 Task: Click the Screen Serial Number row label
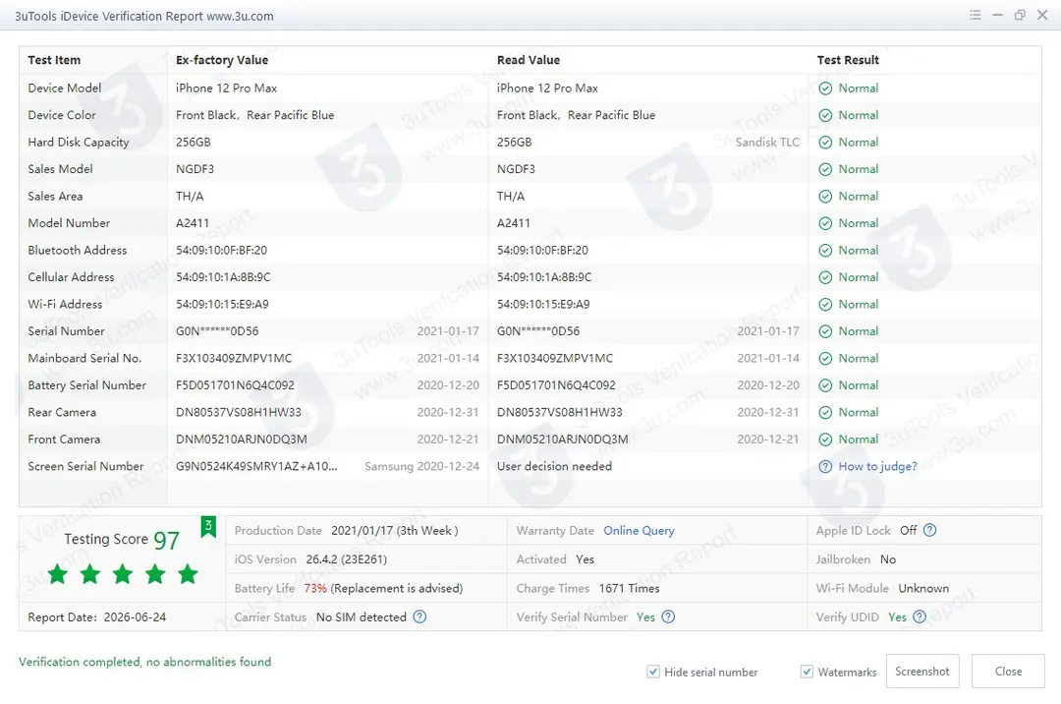[85, 466]
